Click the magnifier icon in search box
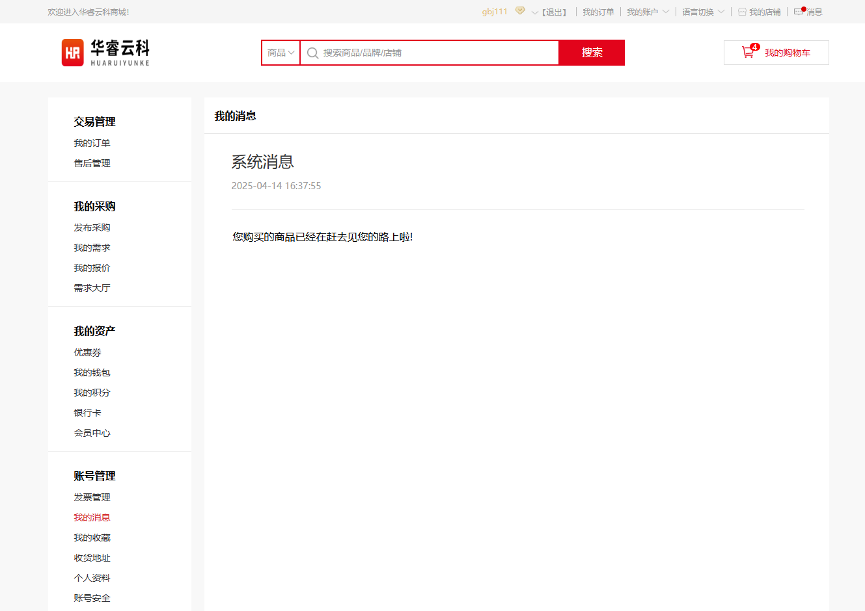The height and width of the screenshot is (611, 865). pyautogui.click(x=313, y=53)
